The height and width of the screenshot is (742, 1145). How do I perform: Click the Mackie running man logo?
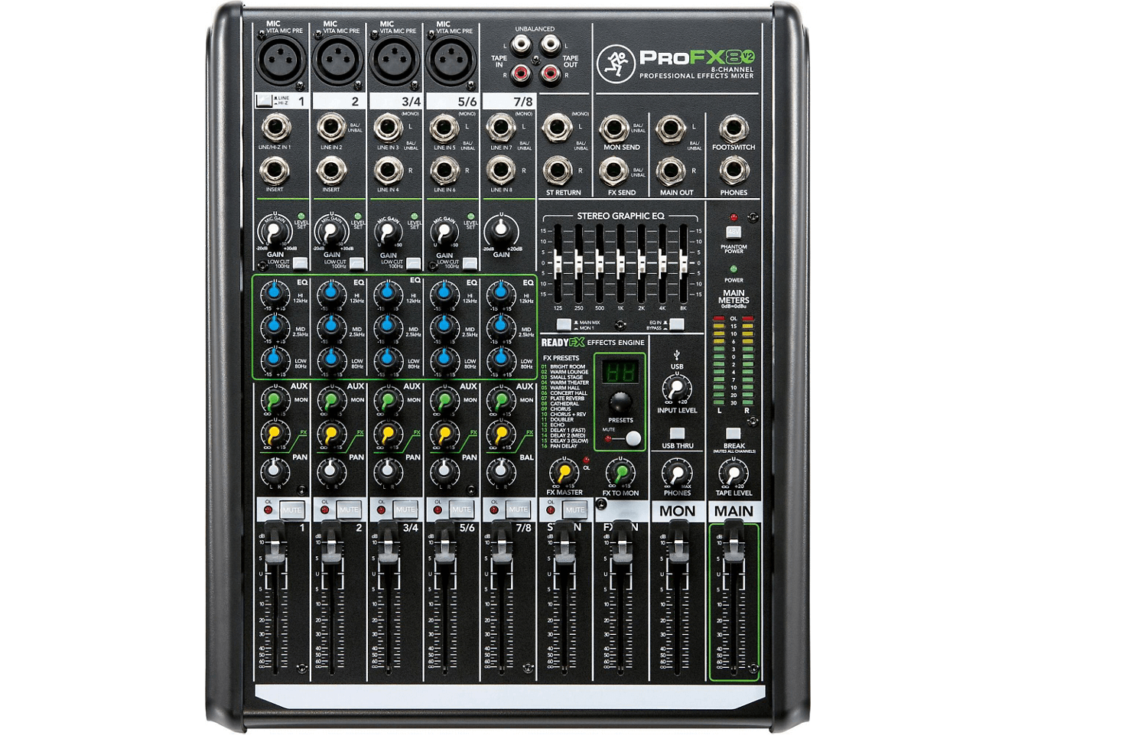(x=615, y=63)
